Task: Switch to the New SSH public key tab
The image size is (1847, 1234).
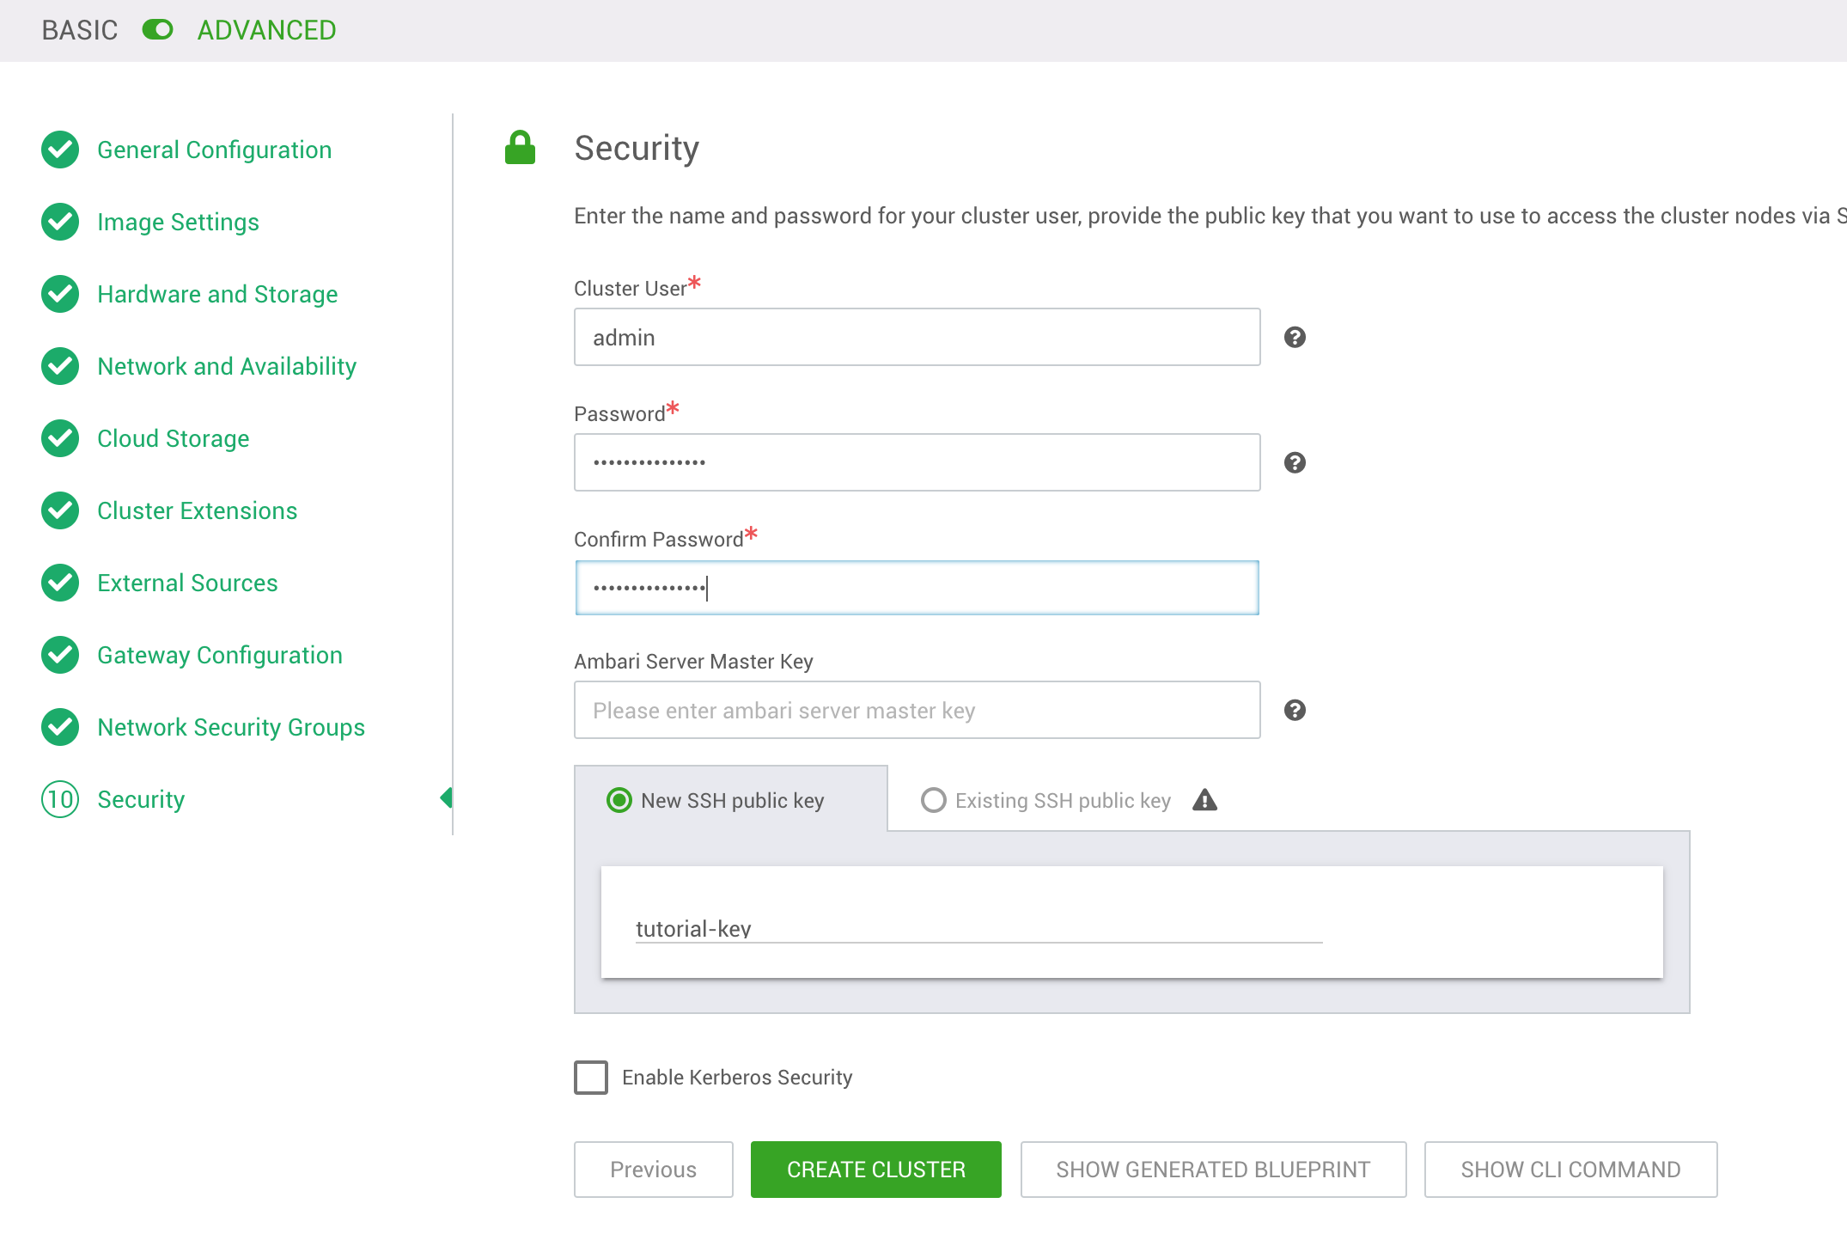Action: click(x=619, y=800)
